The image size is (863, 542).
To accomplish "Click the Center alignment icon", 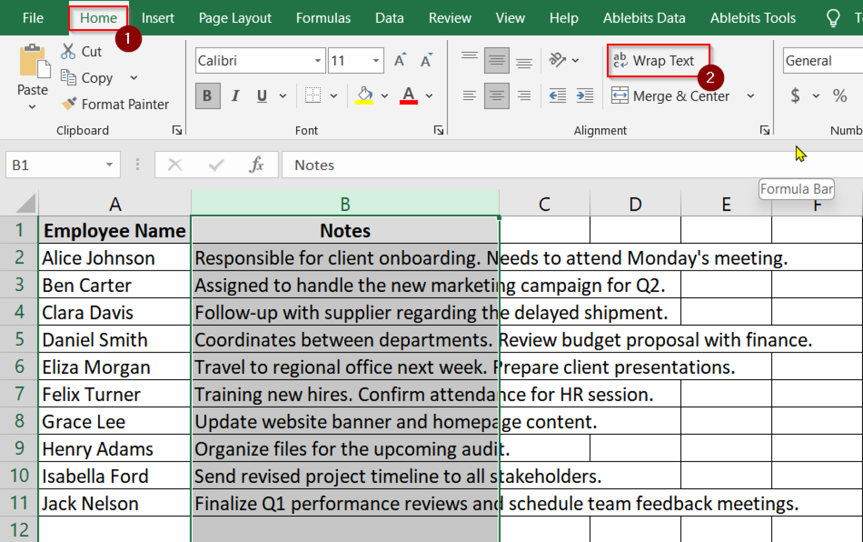I will coord(496,95).
